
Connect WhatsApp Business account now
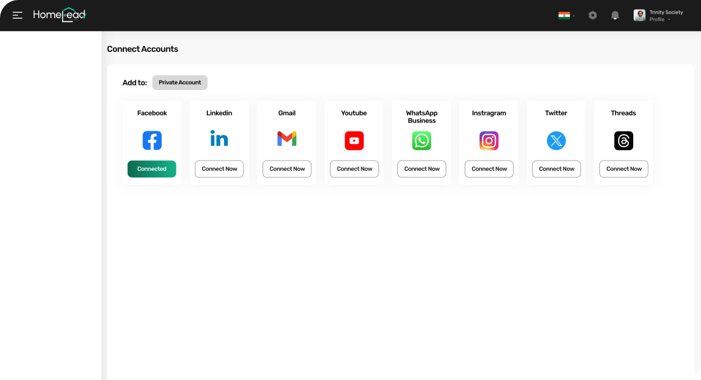pyautogui.click(x=422, y=169)
